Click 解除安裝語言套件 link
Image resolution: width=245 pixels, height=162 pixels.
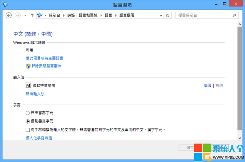[46, 66]
